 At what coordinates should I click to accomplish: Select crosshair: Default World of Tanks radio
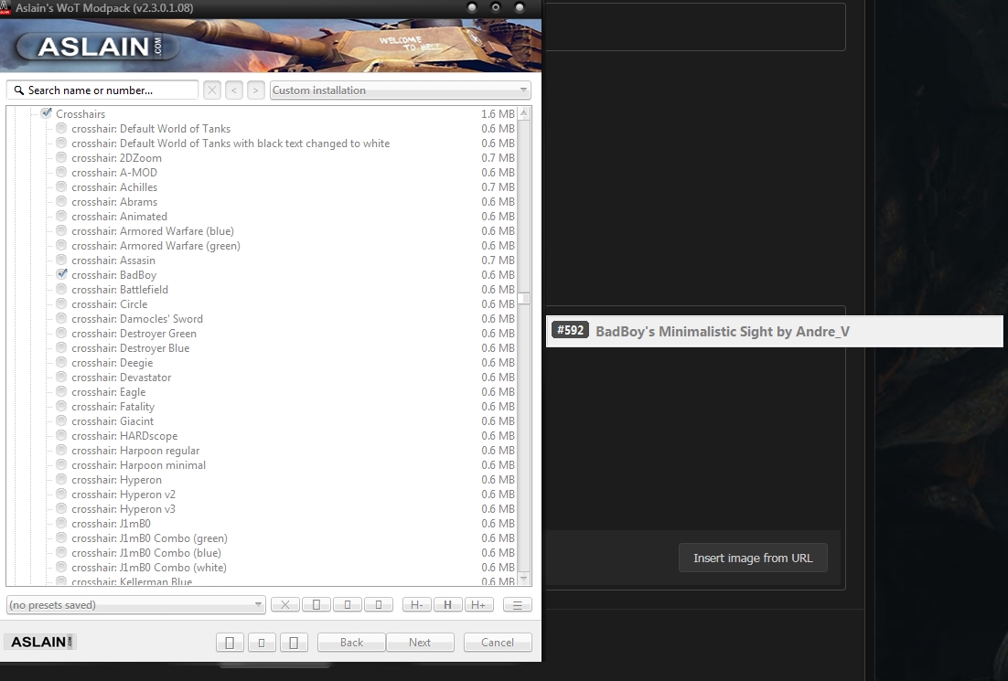click(61, 129)
